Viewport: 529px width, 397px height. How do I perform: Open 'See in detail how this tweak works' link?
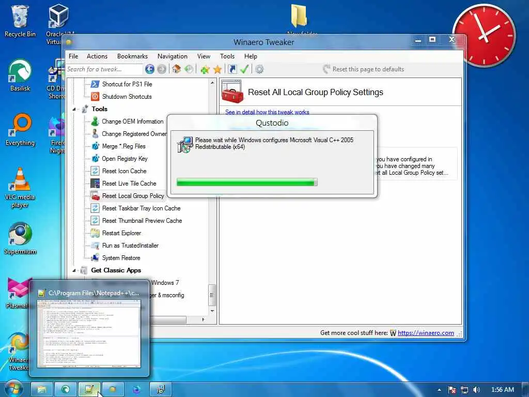[x=267, y=112]
